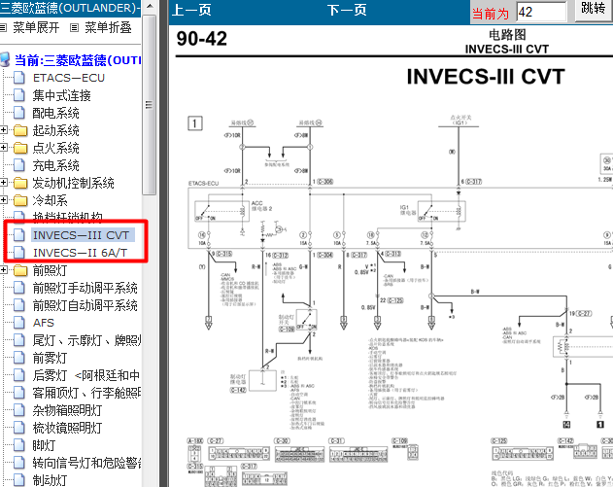
Task: Click the 点火系统 folder label
Action: pos(56,148)
